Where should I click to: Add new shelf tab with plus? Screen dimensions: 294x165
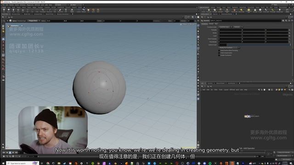[84, 7]
